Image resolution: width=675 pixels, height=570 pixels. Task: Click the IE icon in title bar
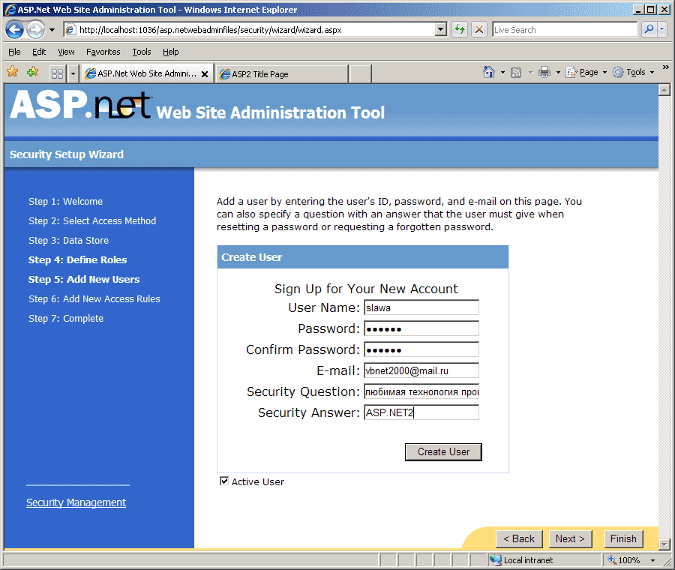10,10
